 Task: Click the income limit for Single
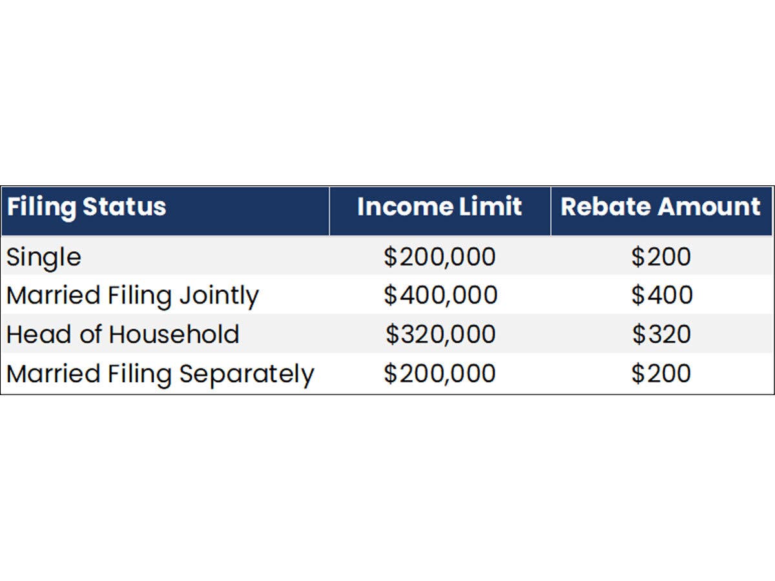pyautogui.click(x=440, y=257)
